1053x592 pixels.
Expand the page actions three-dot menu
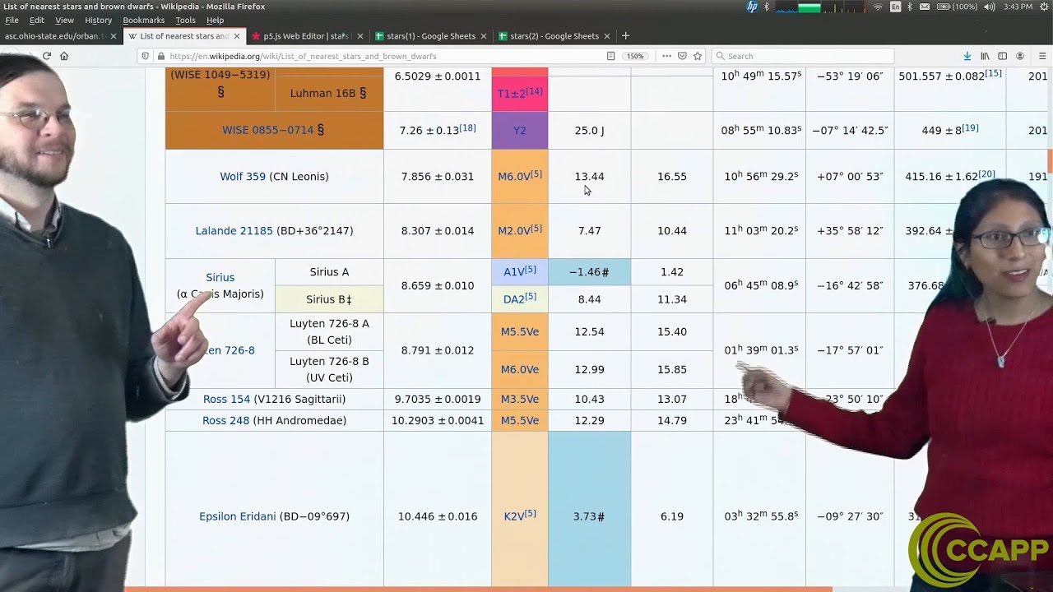666,56
